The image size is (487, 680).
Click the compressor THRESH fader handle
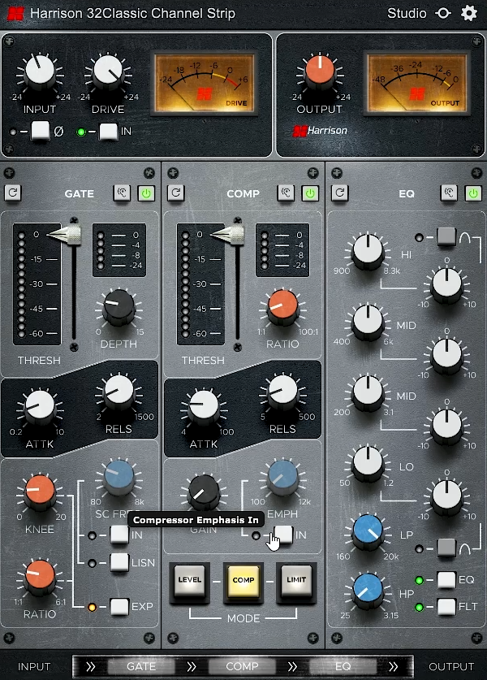click(x=228, y=234)
